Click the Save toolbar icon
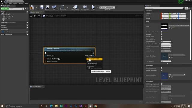Image resolution: width=192 pixels, height=108 pixels. 42,7
